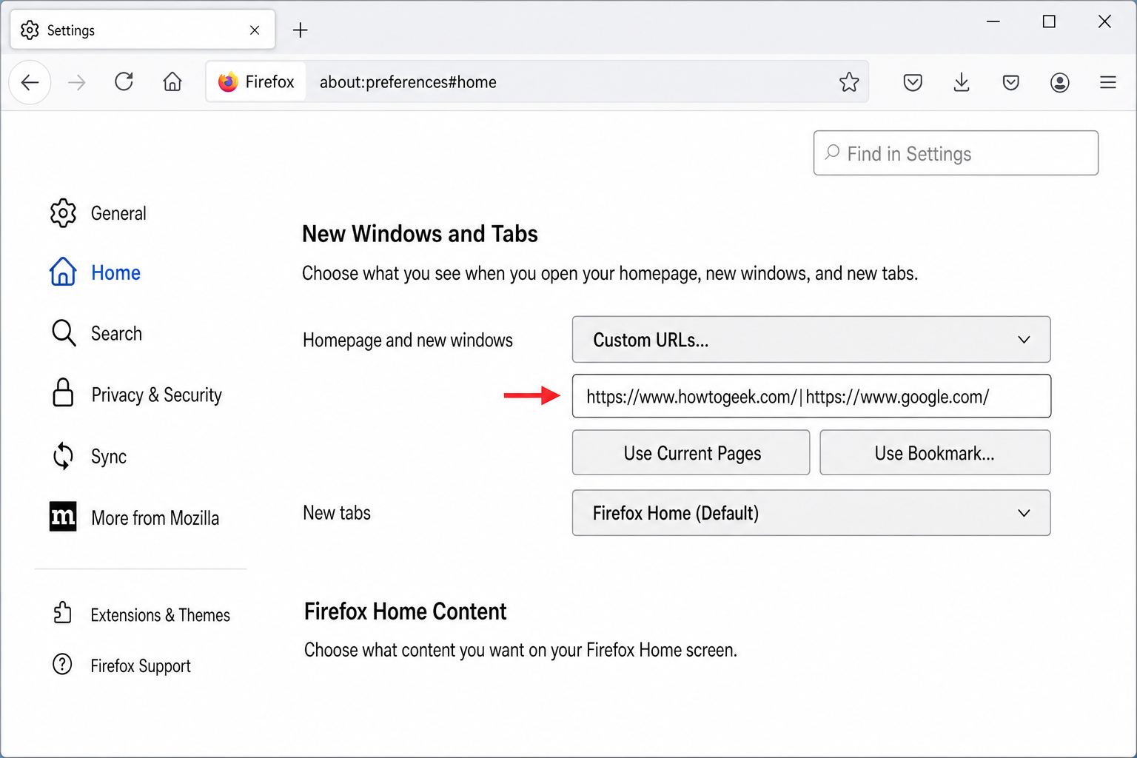Open General settings category
1137x758 pixels.
tap(118, 213)
